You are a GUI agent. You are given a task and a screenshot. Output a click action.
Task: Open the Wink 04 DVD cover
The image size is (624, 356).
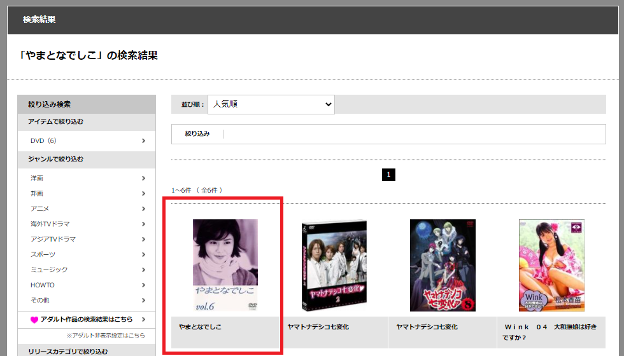[551, 266]
